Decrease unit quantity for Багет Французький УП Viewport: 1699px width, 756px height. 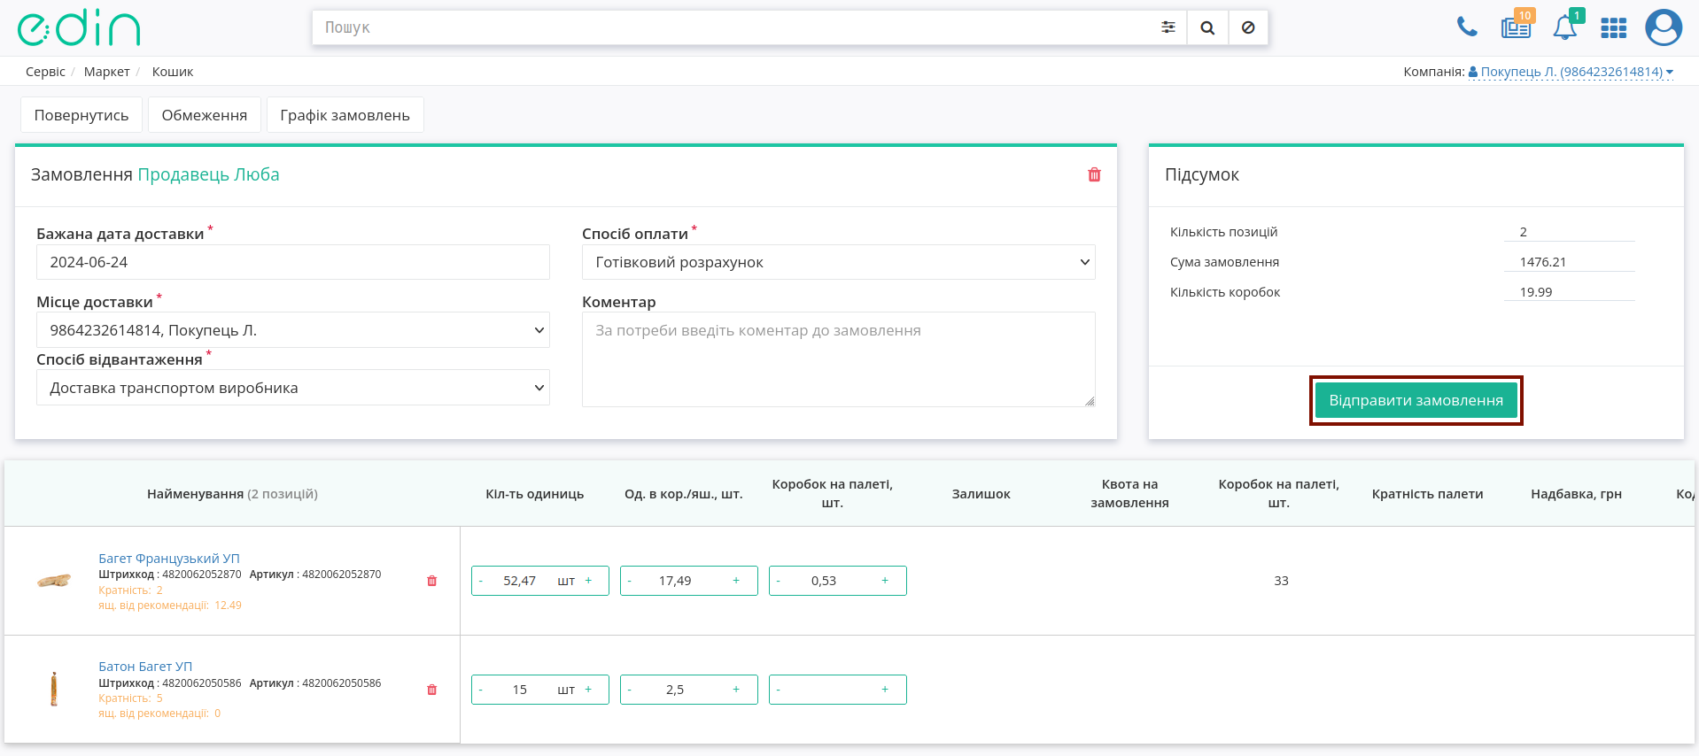pos(481,581)
